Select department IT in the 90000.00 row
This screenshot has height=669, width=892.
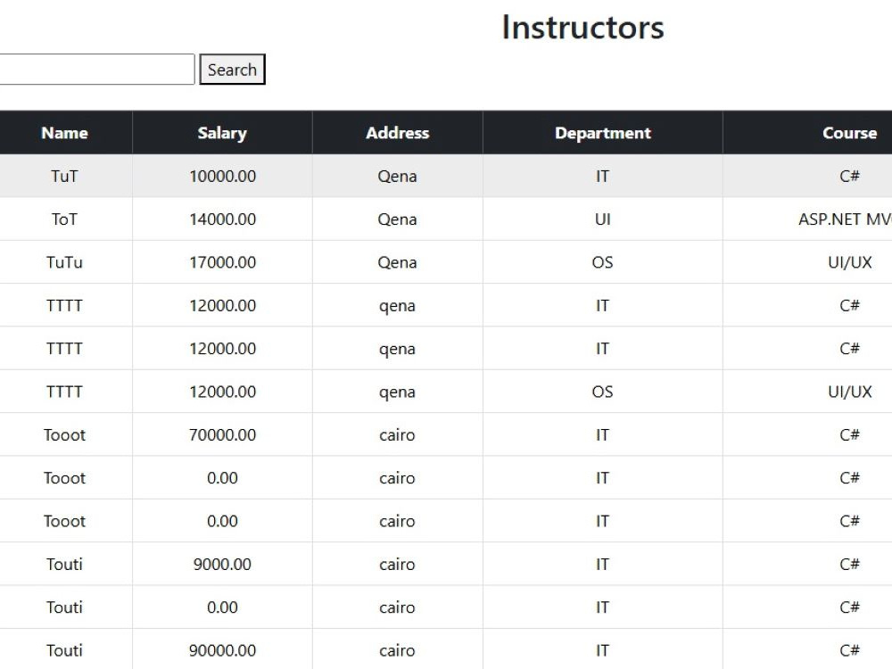[x=602, y=650]
